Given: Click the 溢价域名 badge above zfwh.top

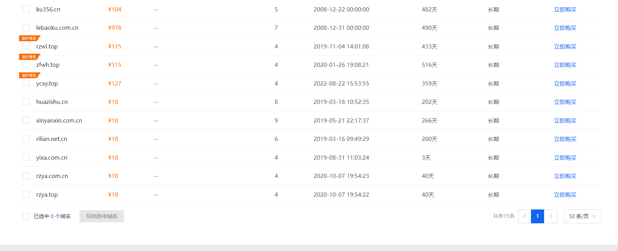Looking at the screenshot, I should pyautogui.click(x=29, y=57).
